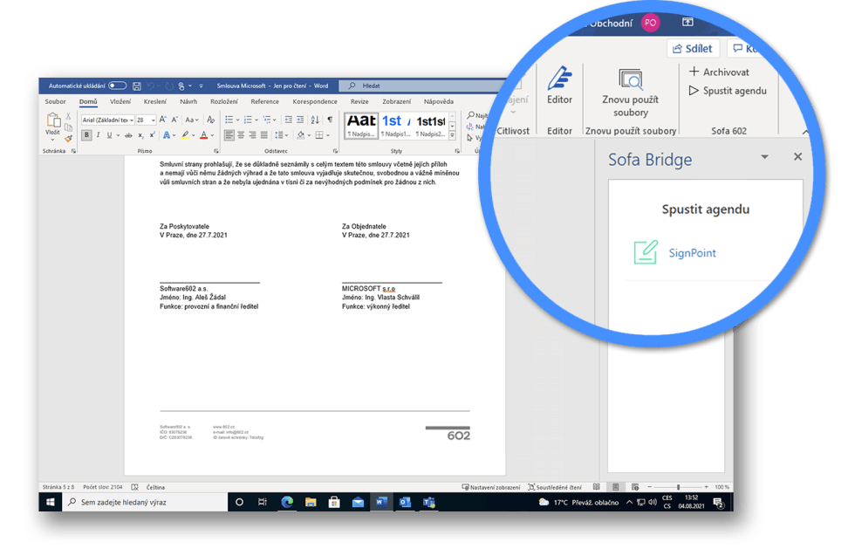The image size is (855, 549).
Task: Click the Paste clipboard icon (Vložit)
Action: point(53,120)
